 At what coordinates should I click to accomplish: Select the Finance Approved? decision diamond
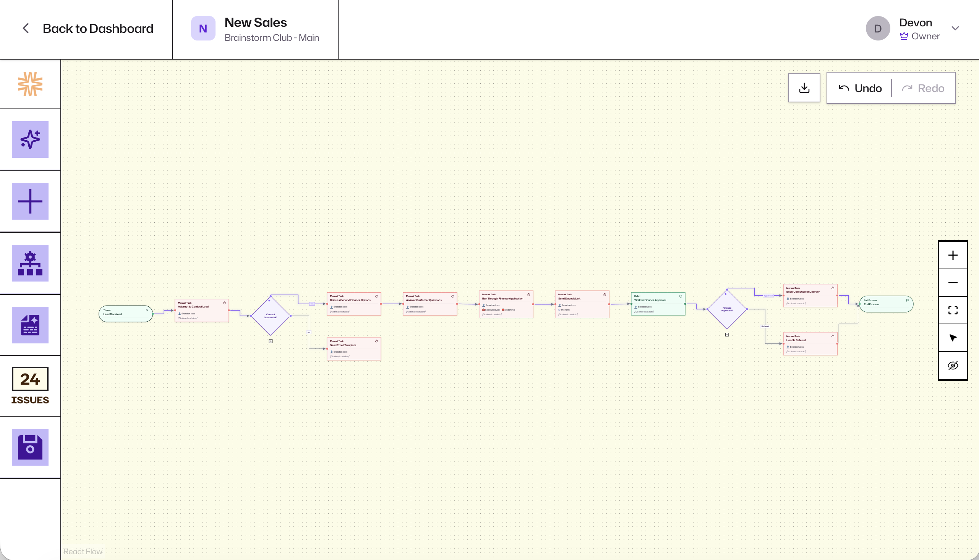point(727,309)
